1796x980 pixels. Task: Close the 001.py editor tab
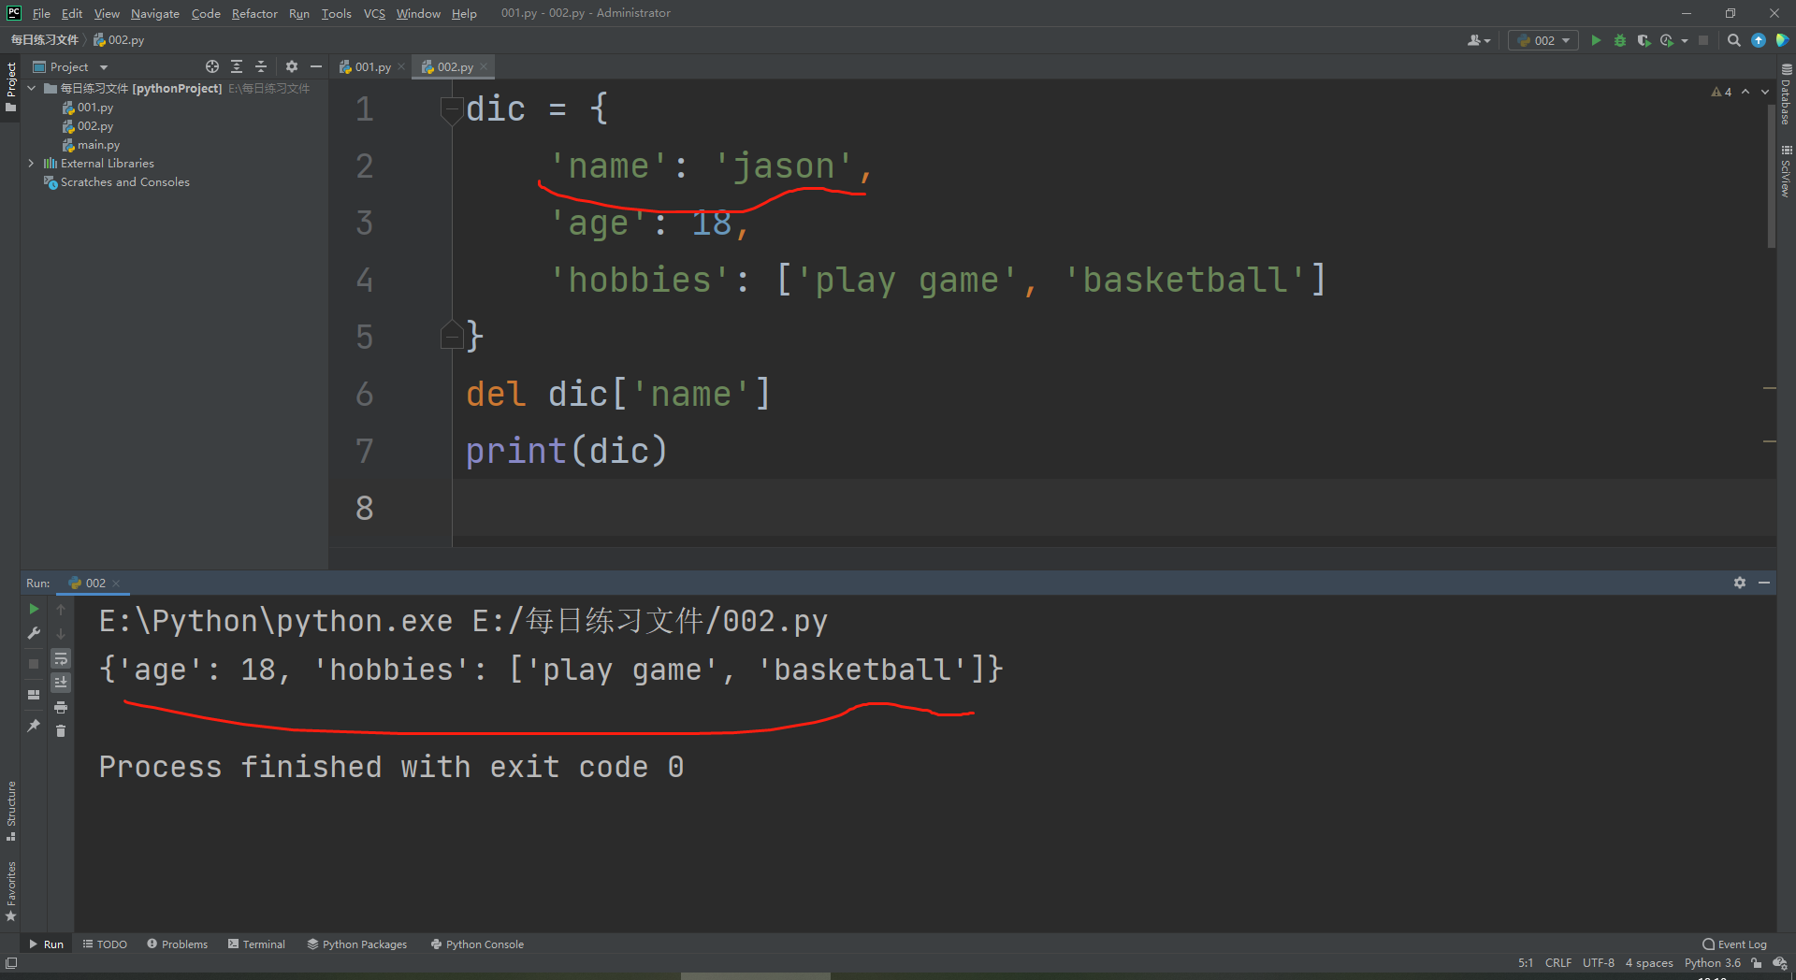[x=401, y=66]
